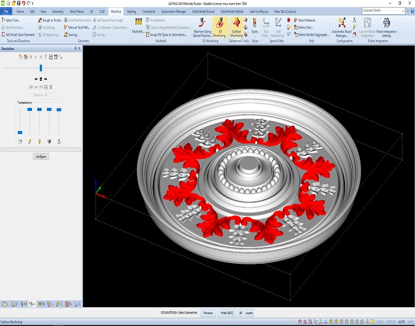Image resolution: width=415 pixels, height=326 pixels.
Task: Toggle AUTO mode in status bar
Action: pos(401,322)
